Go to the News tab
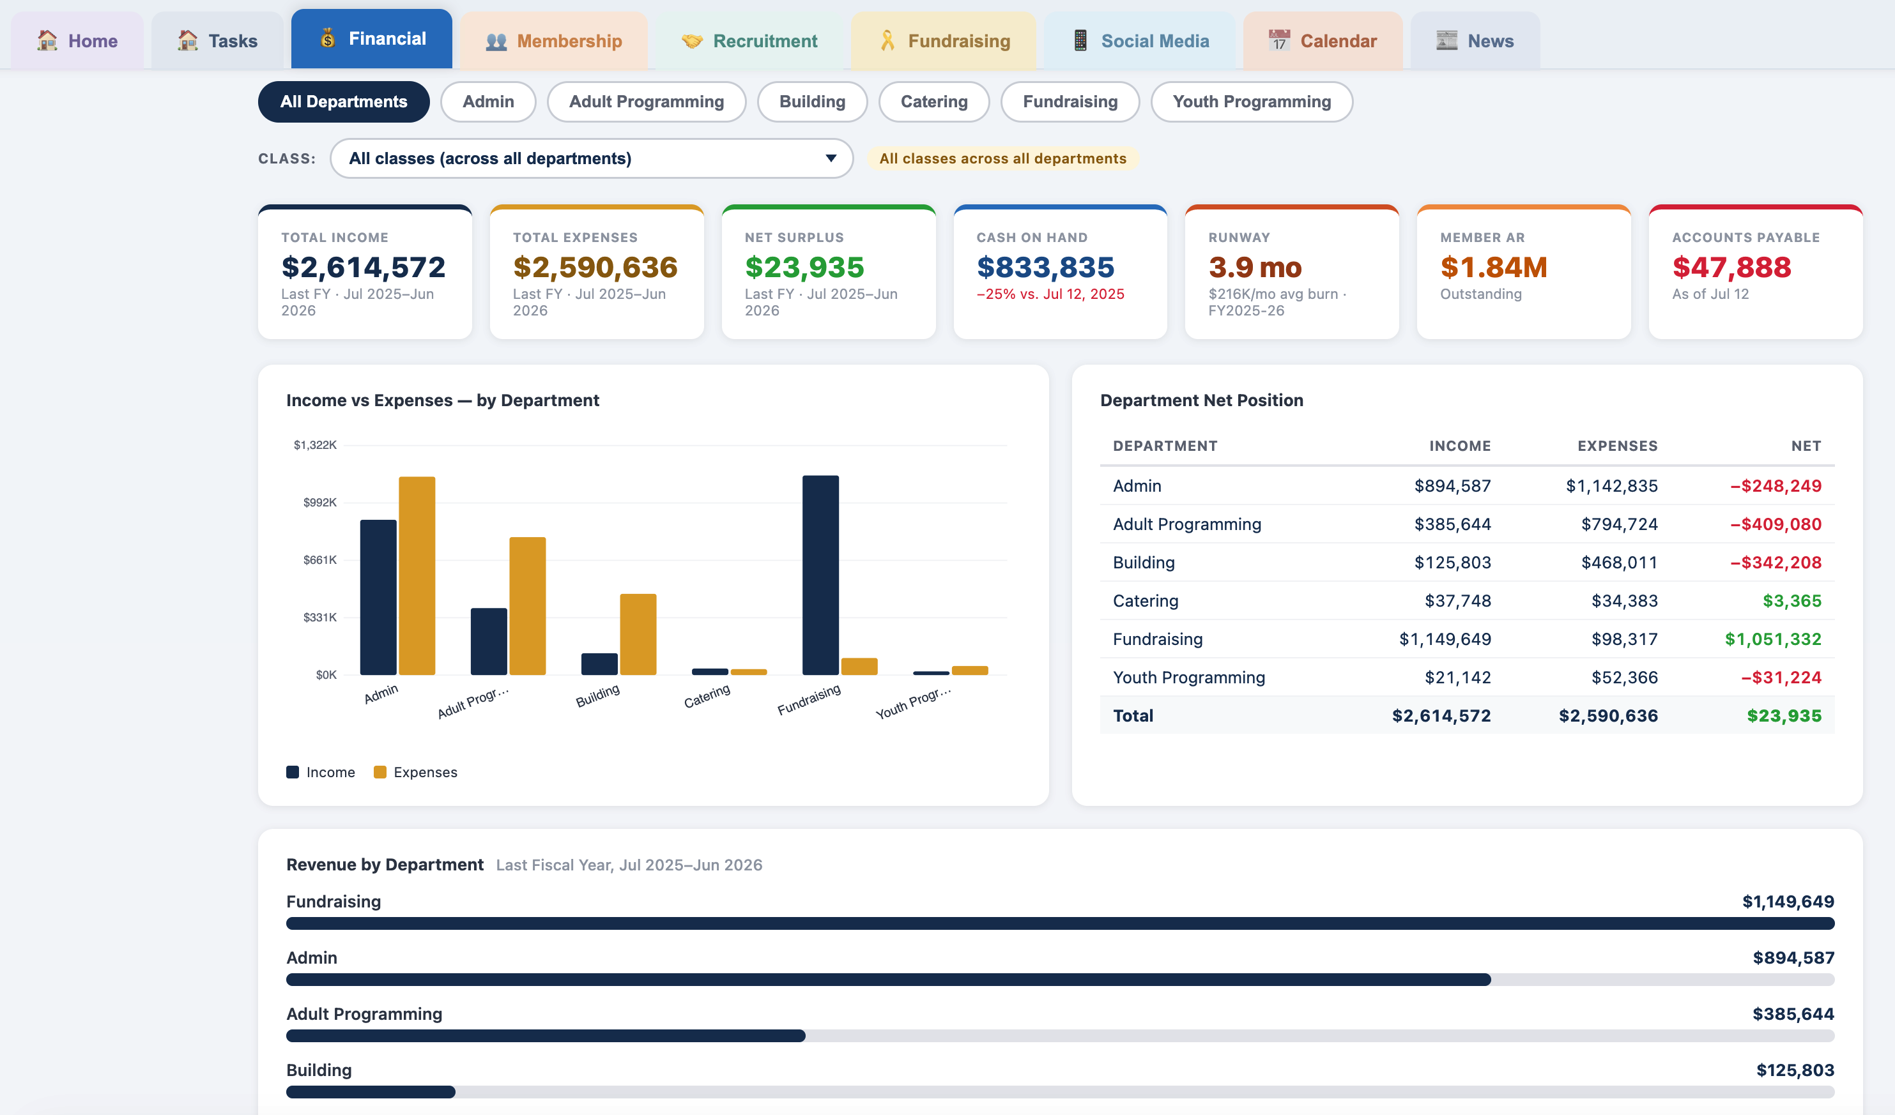The width and height of the screenshot is (1895, 1115). click(1475, 41)
